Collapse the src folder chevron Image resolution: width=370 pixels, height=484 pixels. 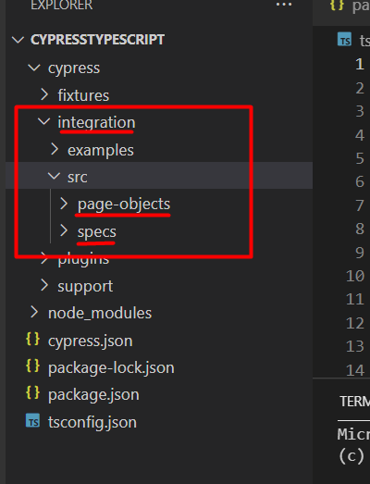(54, 176)
